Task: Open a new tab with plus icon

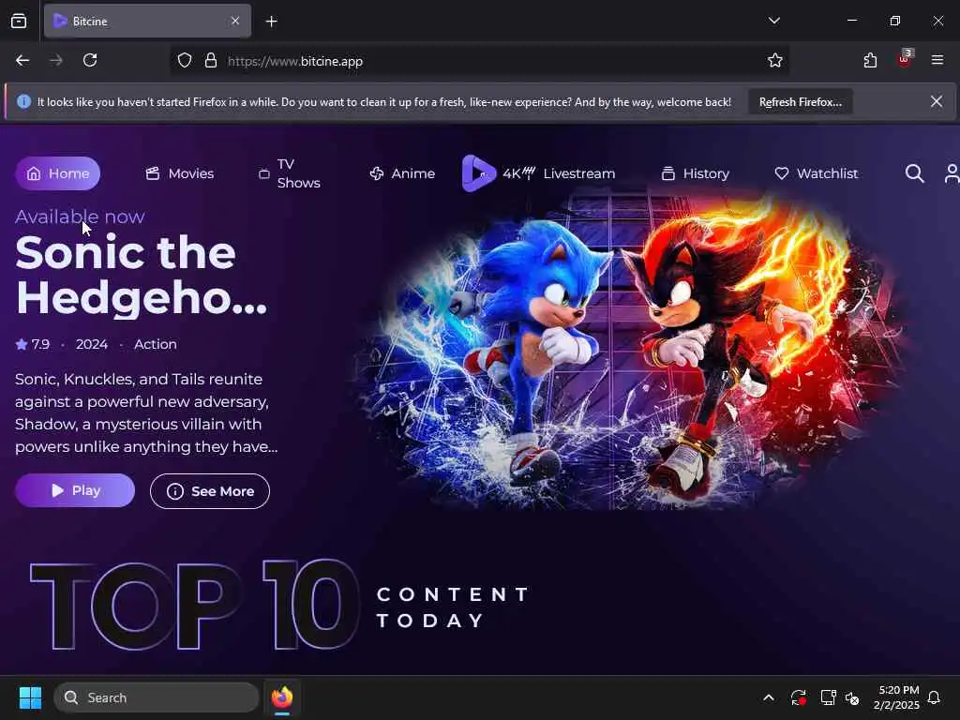Action: [x=271, y=22]
